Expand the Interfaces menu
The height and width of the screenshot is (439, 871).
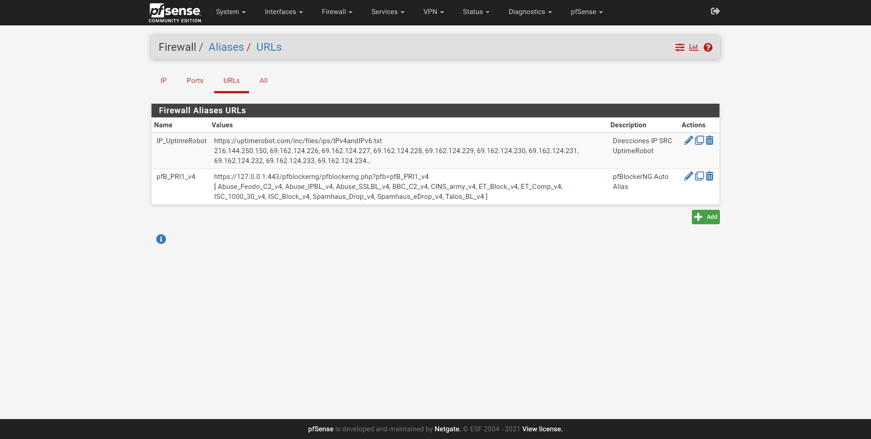tap(284, 12)
